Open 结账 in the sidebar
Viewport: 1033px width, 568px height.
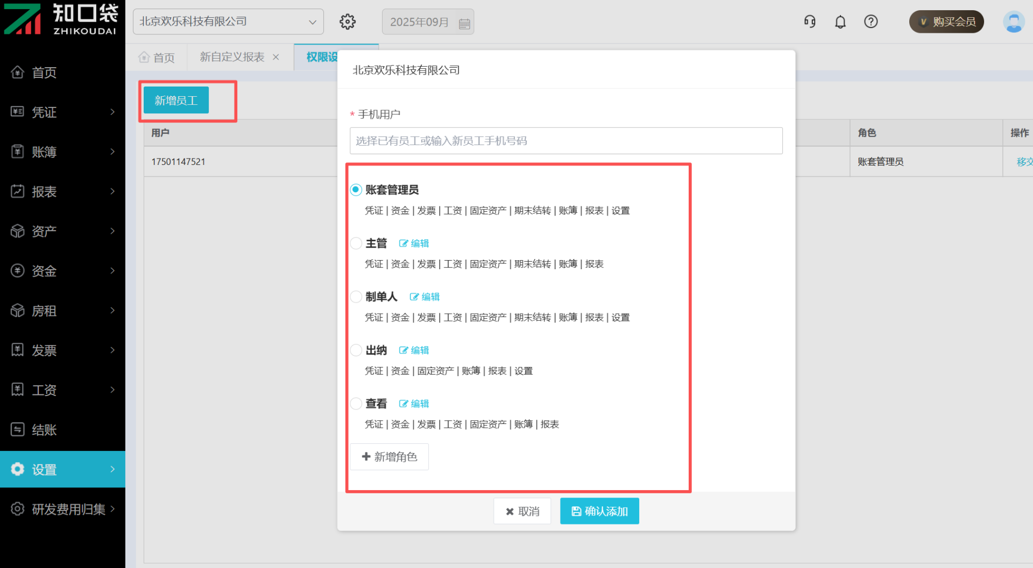click(62, 429)
